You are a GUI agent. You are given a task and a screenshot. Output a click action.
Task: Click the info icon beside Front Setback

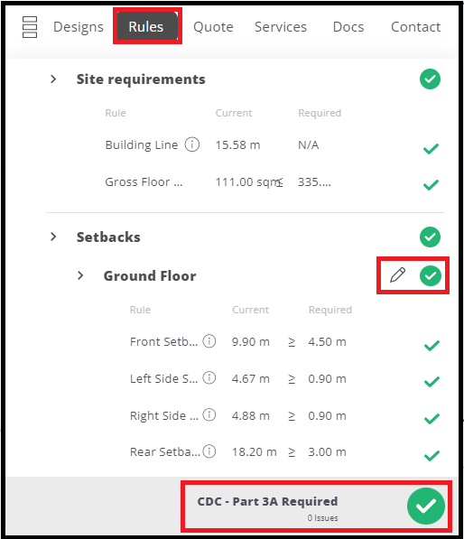point(209,341)
